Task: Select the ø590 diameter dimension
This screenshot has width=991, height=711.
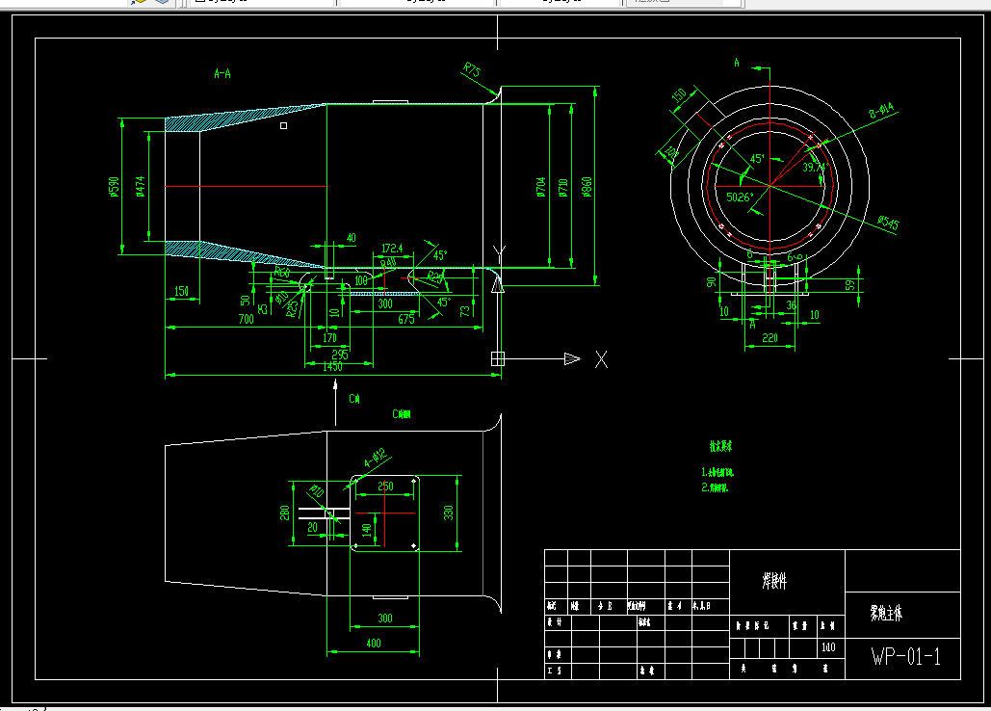Action: pos(114,187)
